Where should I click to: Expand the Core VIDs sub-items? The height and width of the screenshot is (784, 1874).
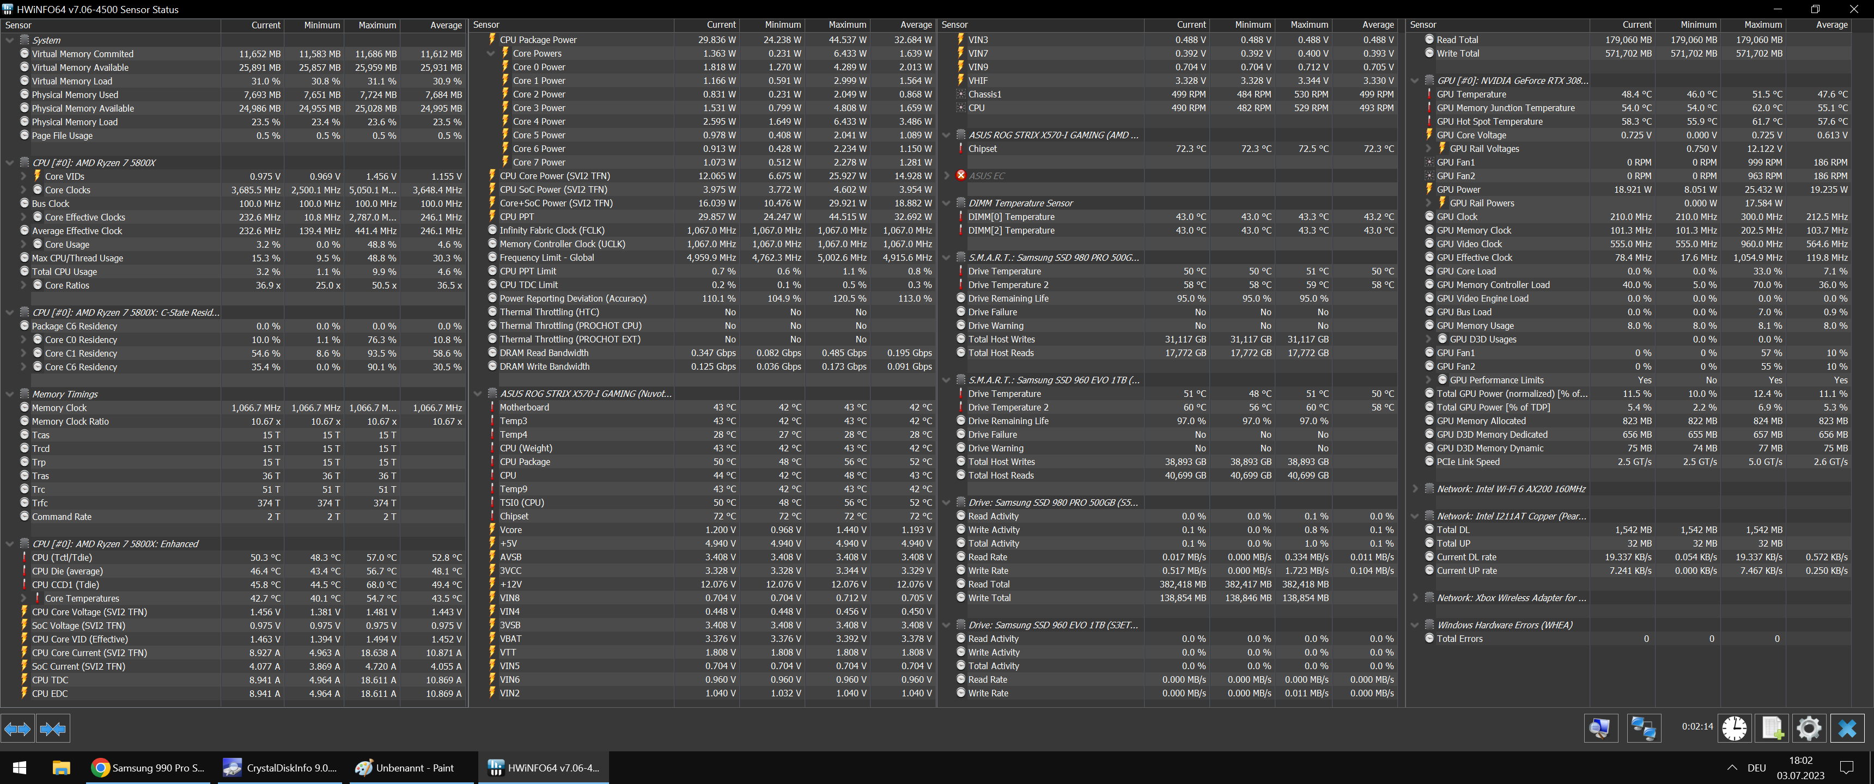23,176
